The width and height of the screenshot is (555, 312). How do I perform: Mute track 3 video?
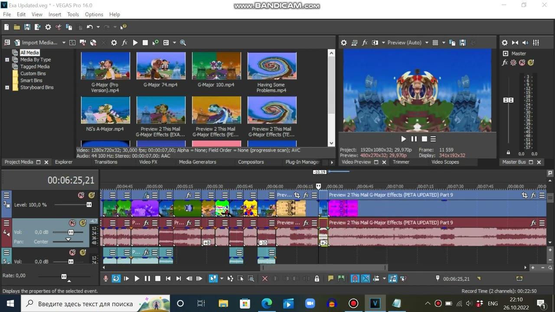point(81,195)
